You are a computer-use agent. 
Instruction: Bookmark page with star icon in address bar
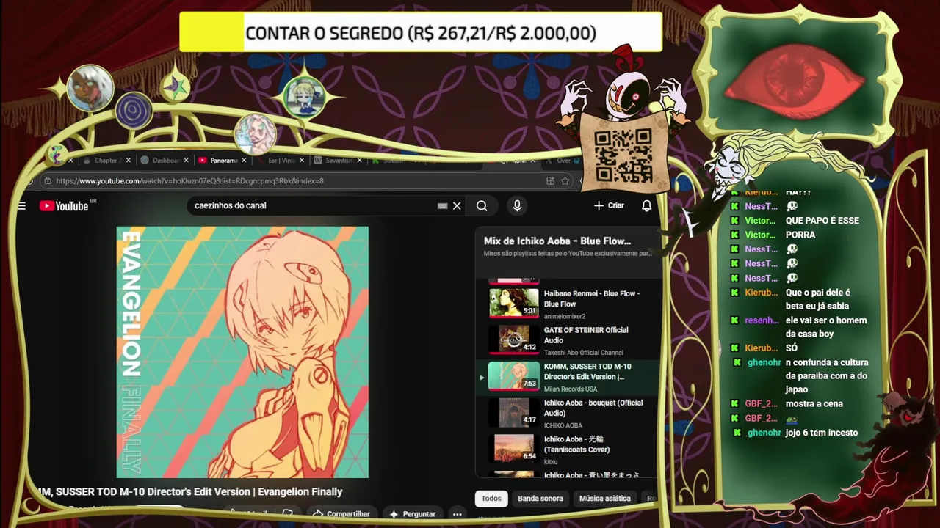pos(565,180)
